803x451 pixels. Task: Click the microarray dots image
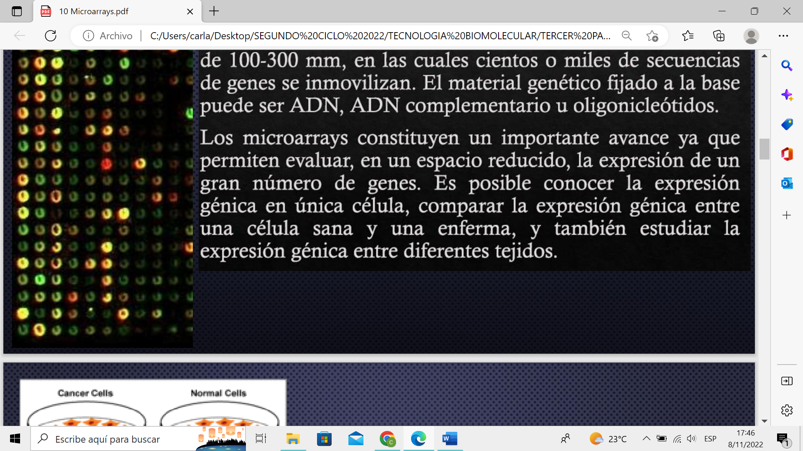point(102,199)
